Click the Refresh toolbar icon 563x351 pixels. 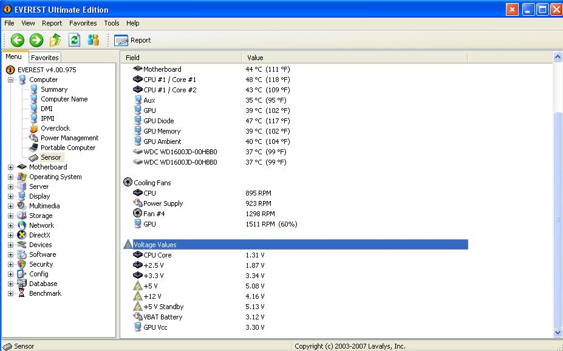coord(74,40)
